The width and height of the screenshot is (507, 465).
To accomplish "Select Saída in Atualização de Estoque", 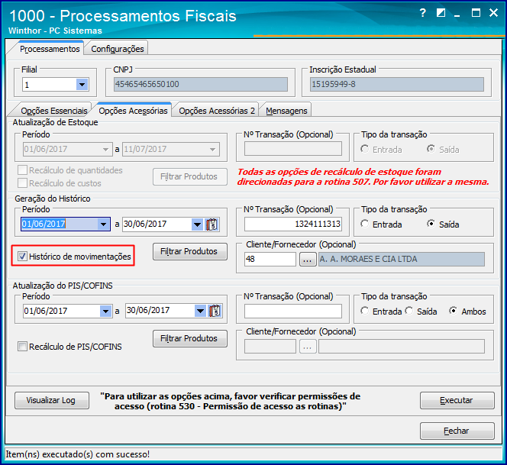I will [x=431, y=149].
